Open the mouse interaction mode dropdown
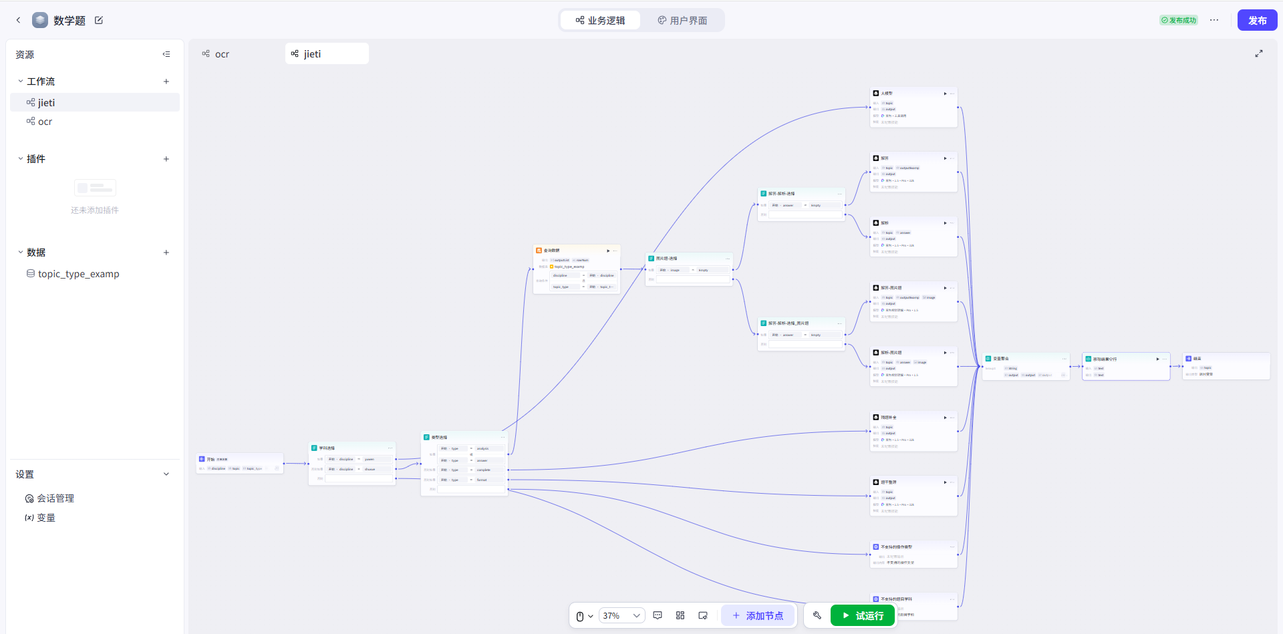The image size is (1283, 634). pos(584,616)
